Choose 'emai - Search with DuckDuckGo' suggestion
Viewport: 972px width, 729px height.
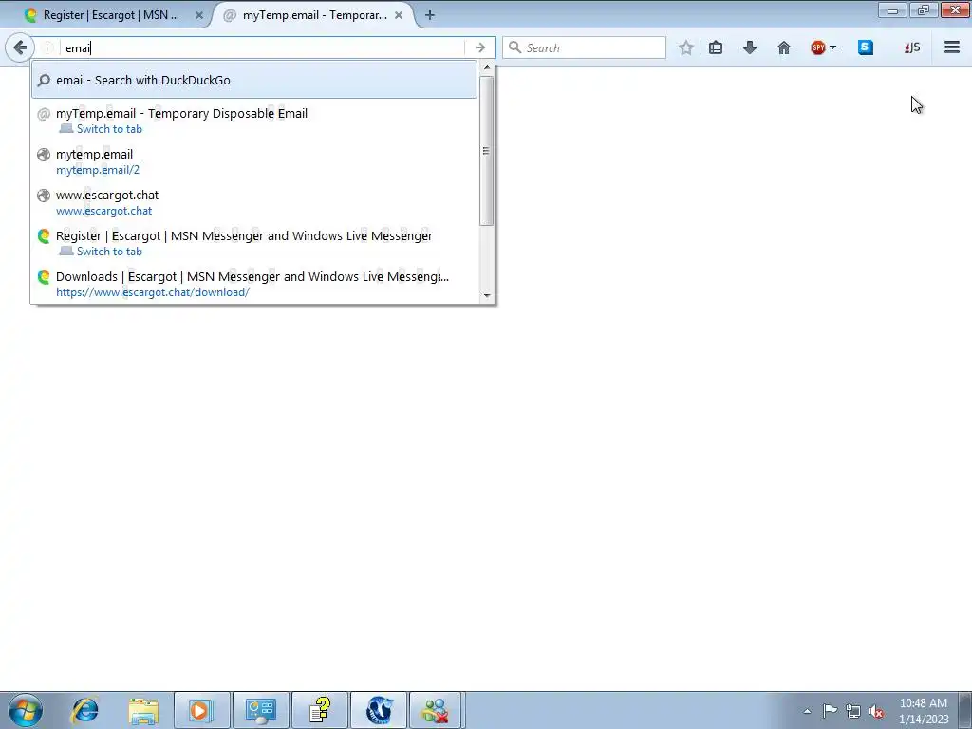pyautogui.click(x=254, y=80)
